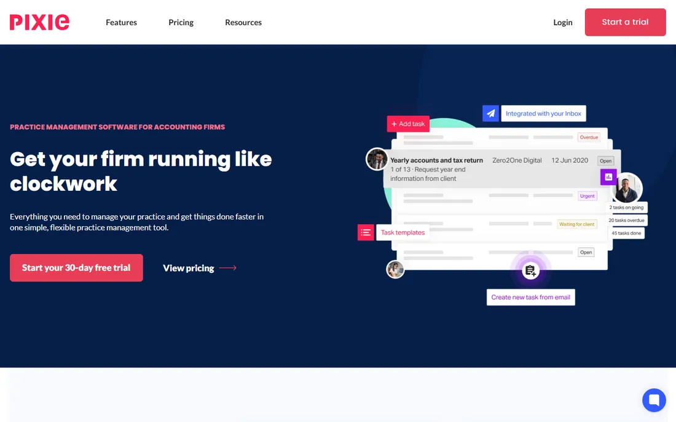Click the Login link
Image resolution: width=676 pixels, height=422 pixels.
[x=562, y=22]
